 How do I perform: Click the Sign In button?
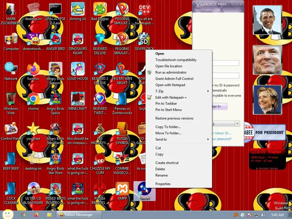click(220, 106)
